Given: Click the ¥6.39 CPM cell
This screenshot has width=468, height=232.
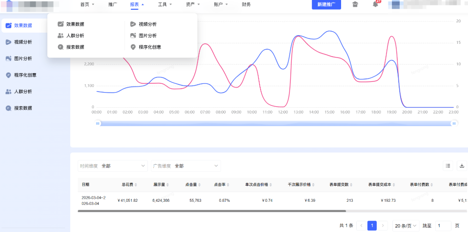Looking at the screenshot, I should 309,200.
